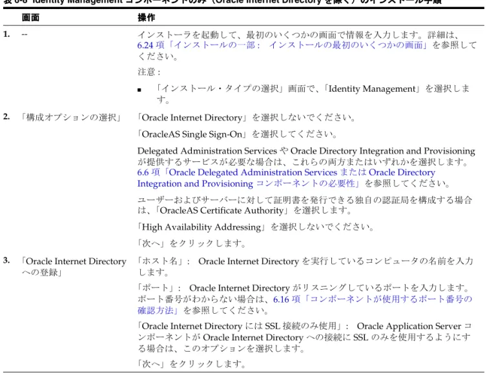
Task: Click the 画面 column header
Action: 31,17
